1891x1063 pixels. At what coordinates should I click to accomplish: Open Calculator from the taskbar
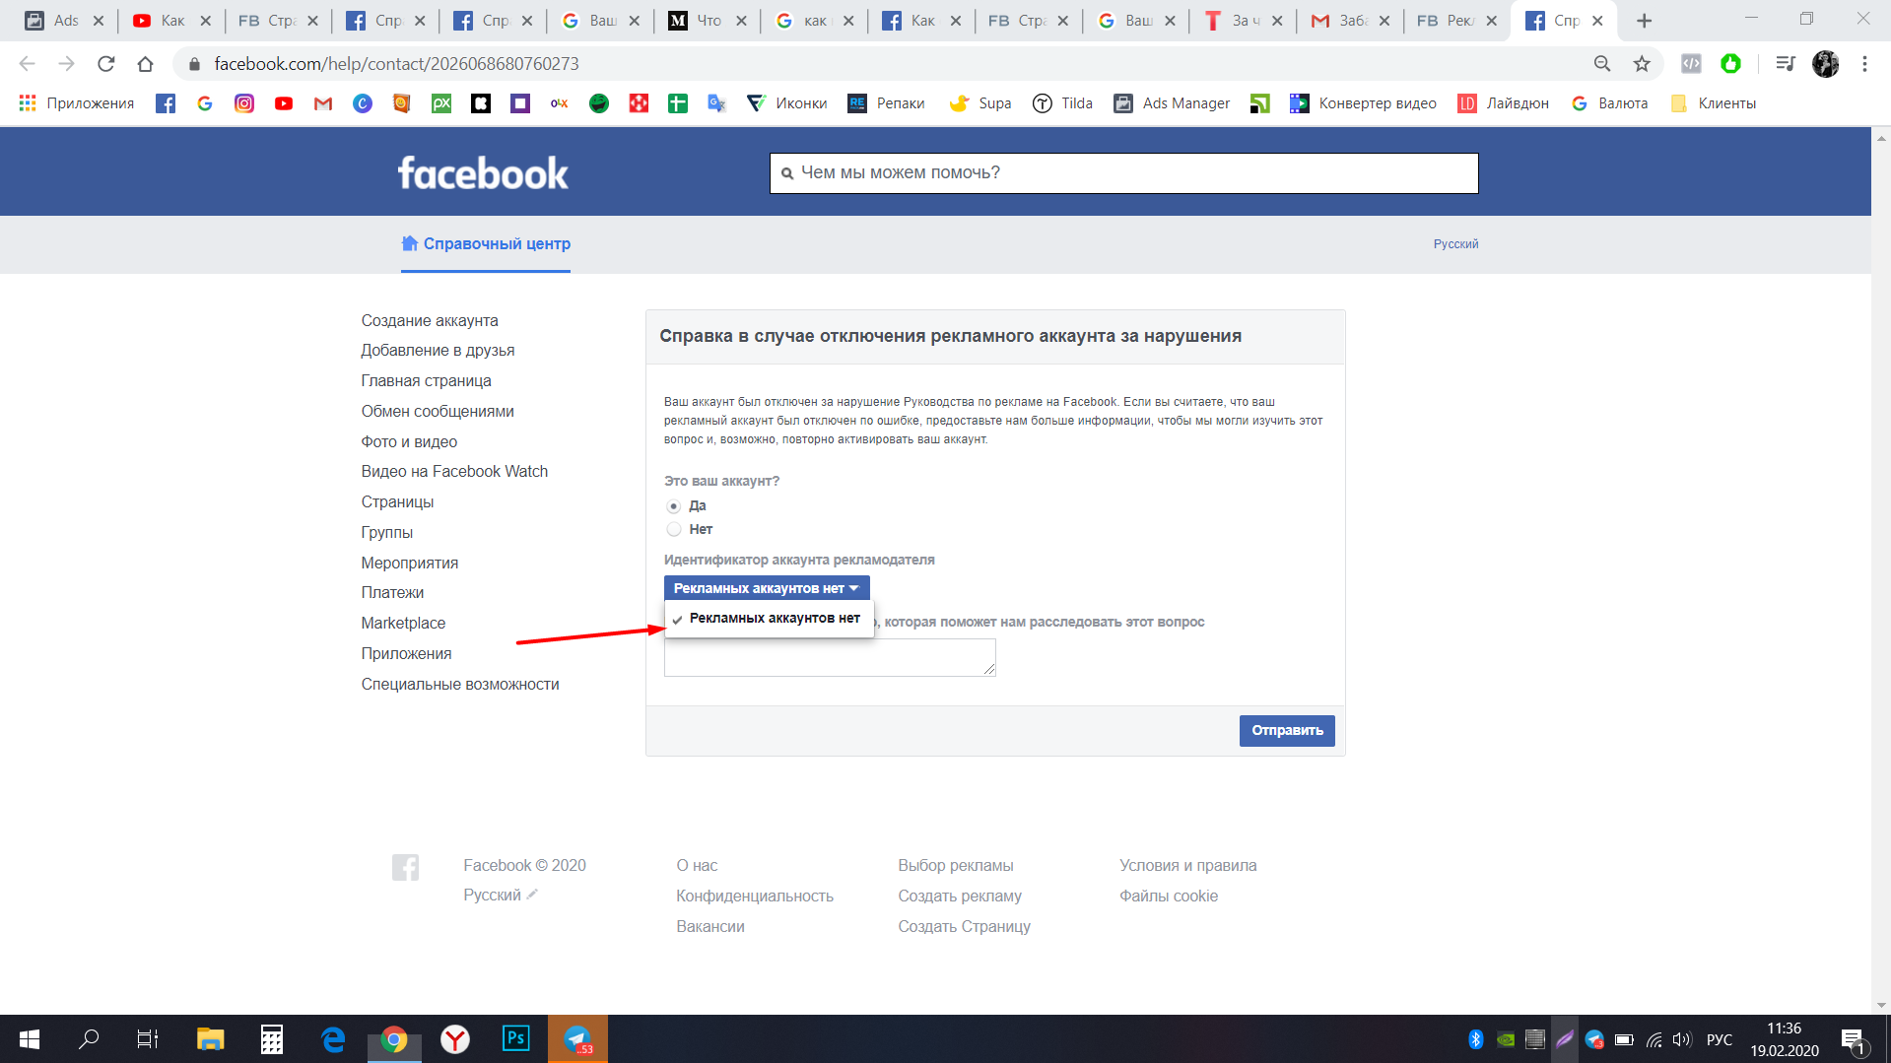(x=272, y=1039)
